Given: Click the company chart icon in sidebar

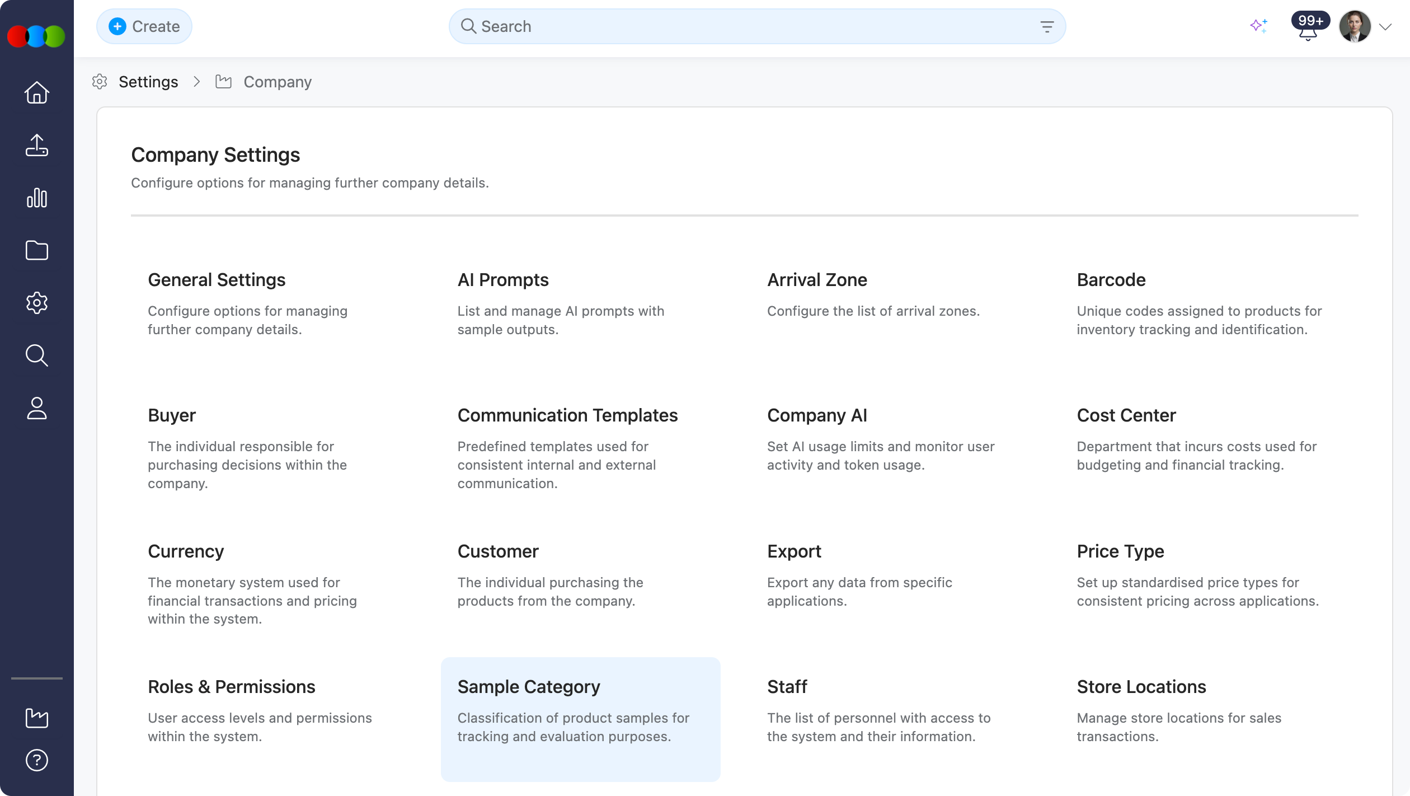Looking at the screenshot, I should 37,718.
